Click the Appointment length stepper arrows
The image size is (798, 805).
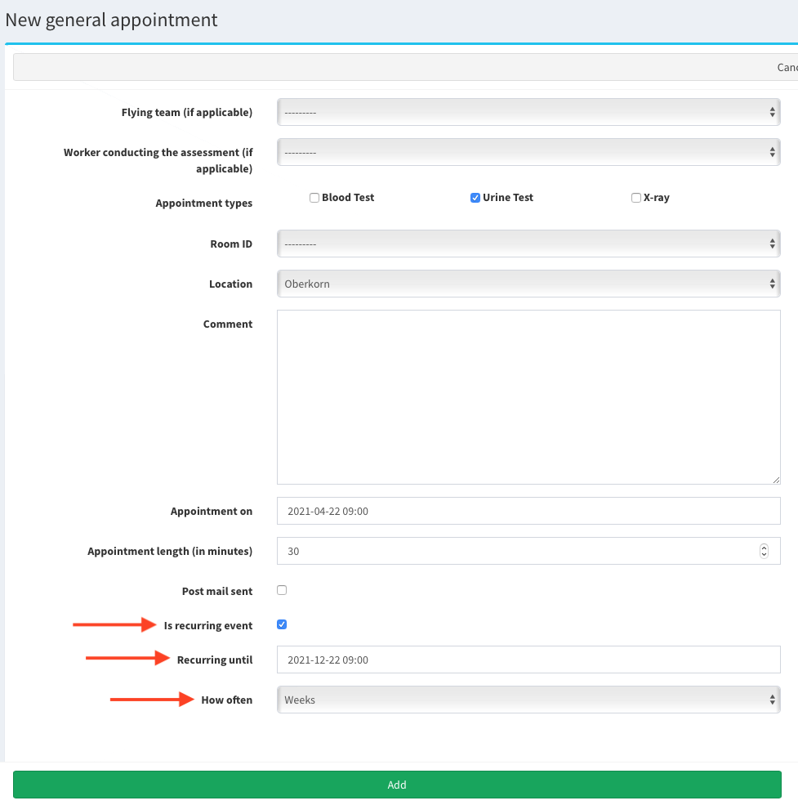click(764, 551)
